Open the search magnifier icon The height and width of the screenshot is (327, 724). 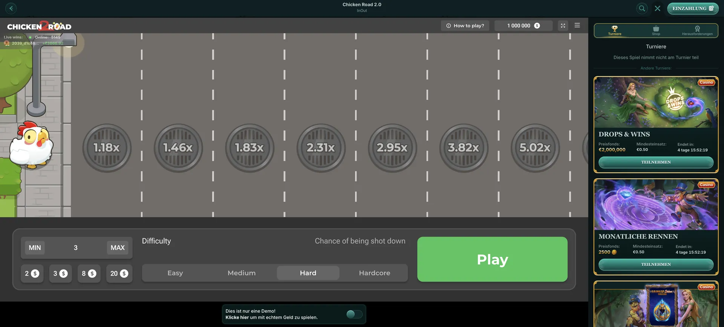[x=642, y=8]
